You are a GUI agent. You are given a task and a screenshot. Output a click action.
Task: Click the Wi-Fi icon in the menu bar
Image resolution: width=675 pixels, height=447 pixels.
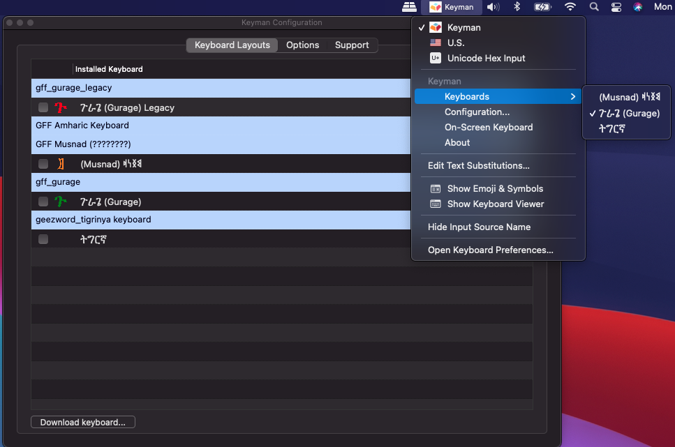(570, 7)
